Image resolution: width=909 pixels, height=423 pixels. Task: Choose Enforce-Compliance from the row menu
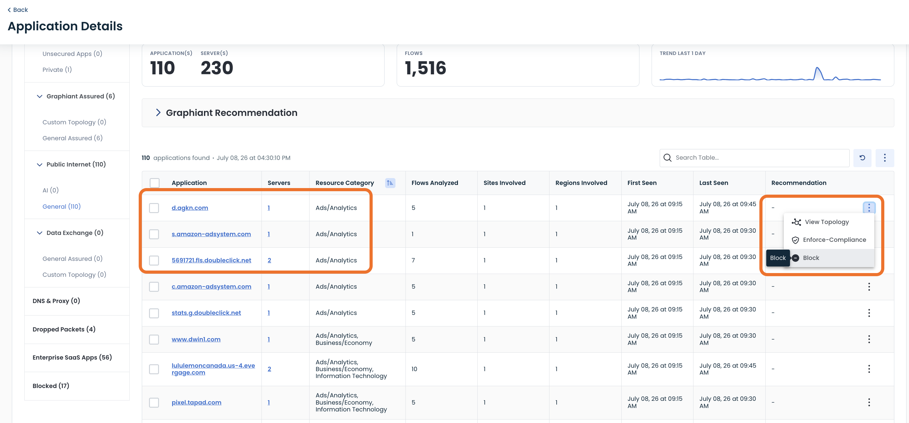coord(828,240)
